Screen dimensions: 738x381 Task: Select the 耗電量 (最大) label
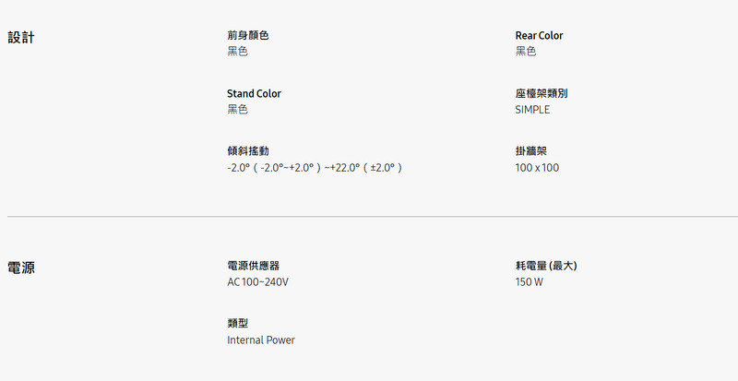[546, 266]
